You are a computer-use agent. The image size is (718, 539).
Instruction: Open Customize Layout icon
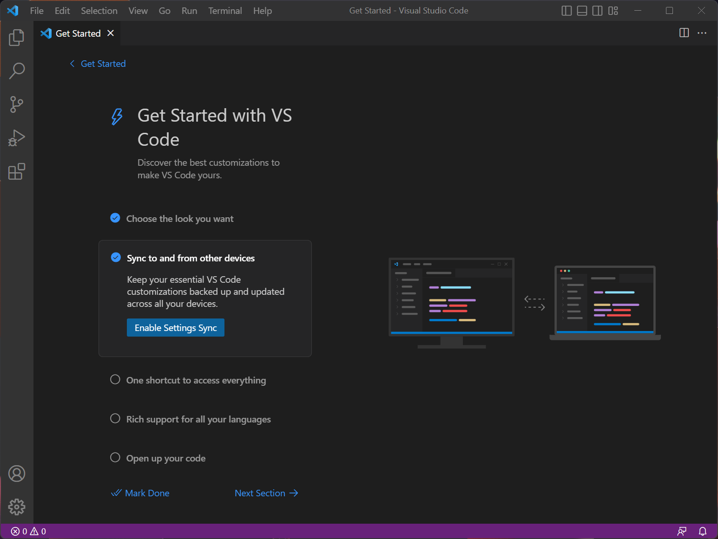613,11
